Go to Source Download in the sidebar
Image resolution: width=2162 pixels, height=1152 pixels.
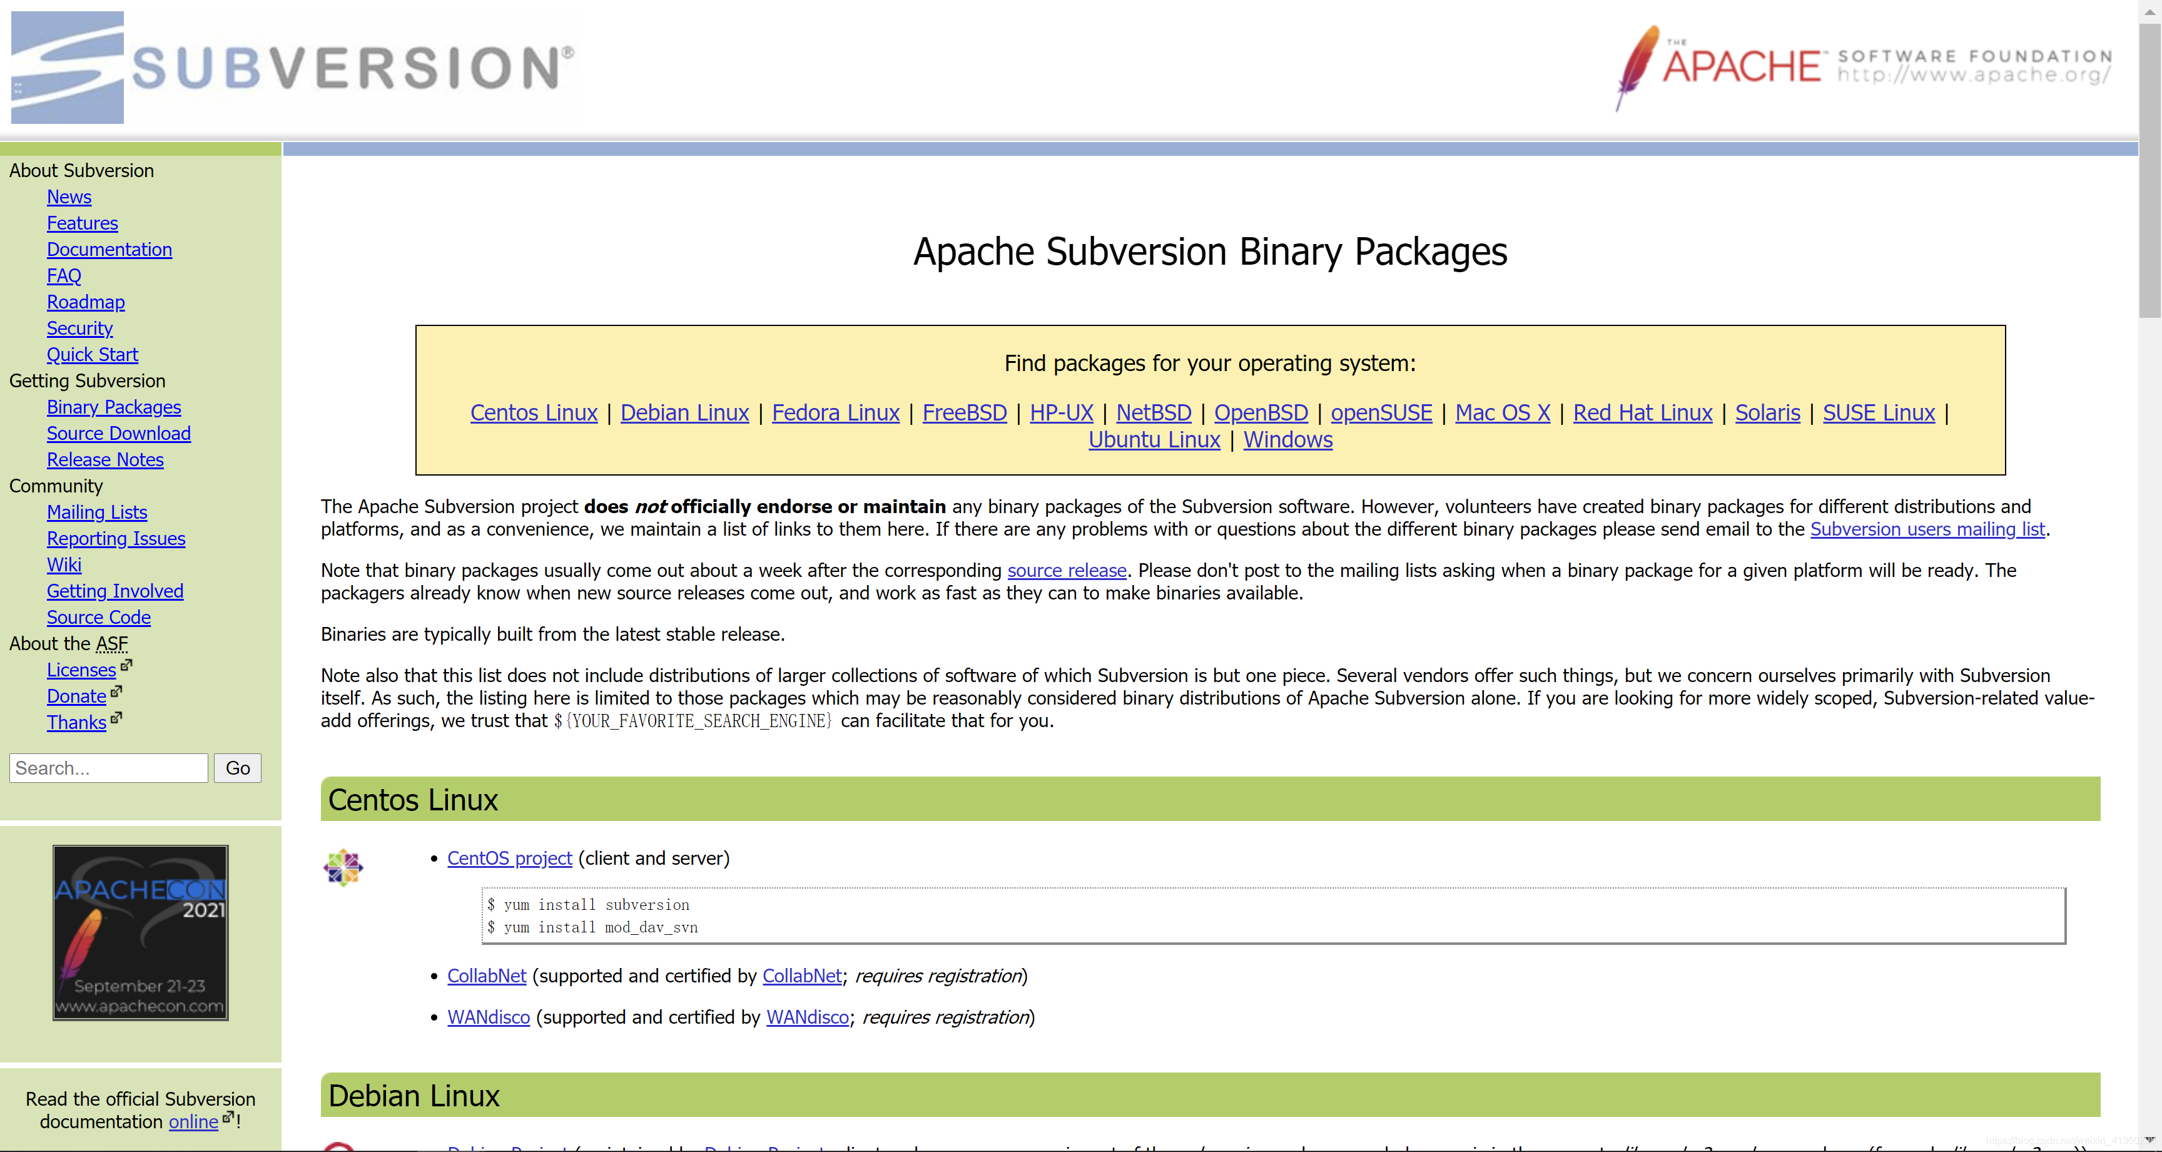click(x=118, y=433)
